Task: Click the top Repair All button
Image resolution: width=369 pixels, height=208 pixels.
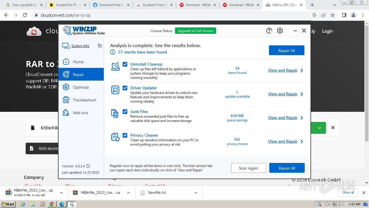Action: tap(287, 50)
